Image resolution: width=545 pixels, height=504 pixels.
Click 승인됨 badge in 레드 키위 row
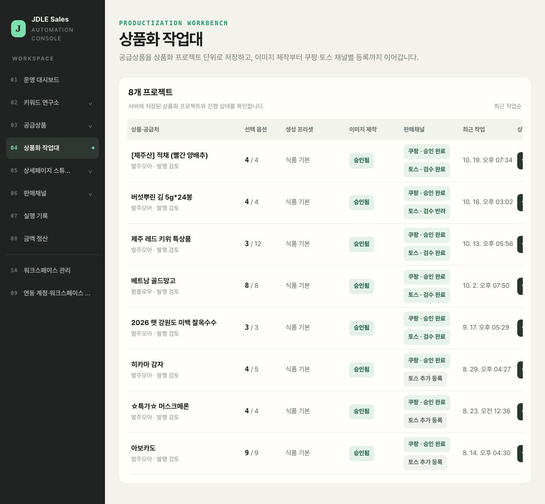pos(361,244)
